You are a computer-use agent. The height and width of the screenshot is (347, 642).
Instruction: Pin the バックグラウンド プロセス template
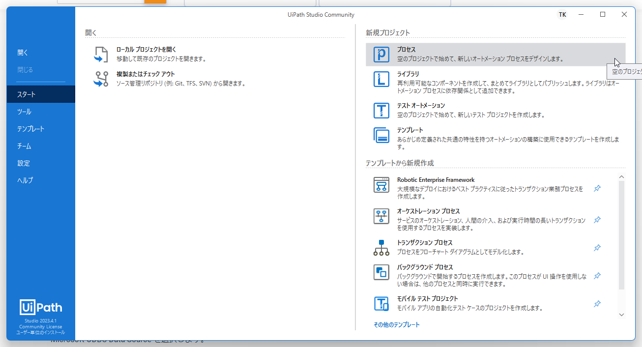tap(597, 276)
